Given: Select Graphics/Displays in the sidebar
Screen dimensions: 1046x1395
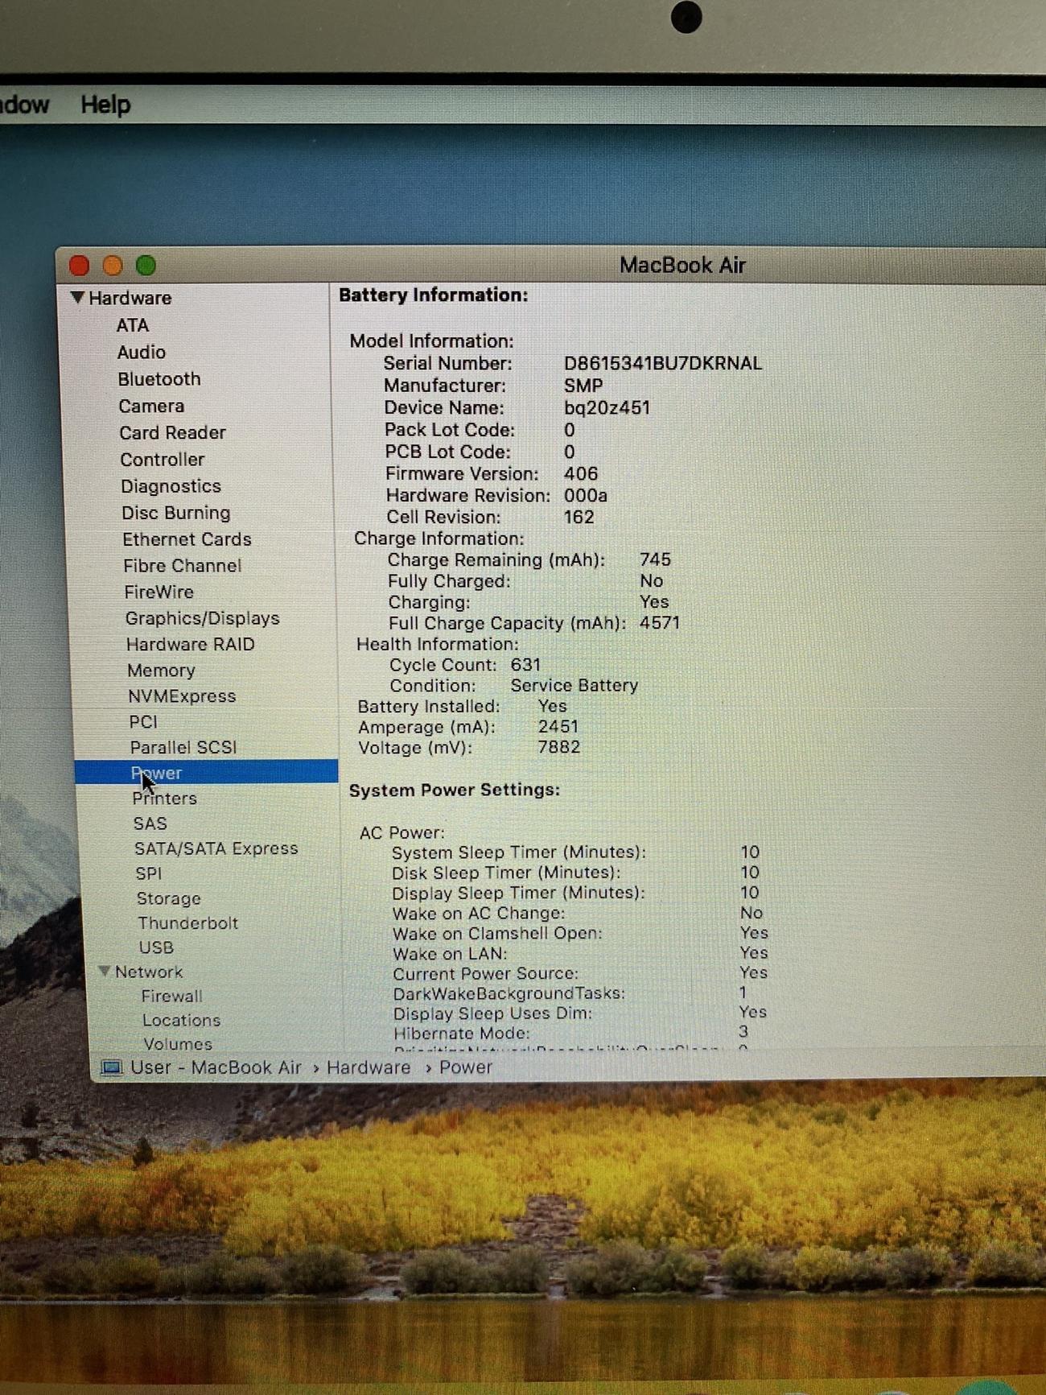Looking at the screenshot, I should (202, 618).
